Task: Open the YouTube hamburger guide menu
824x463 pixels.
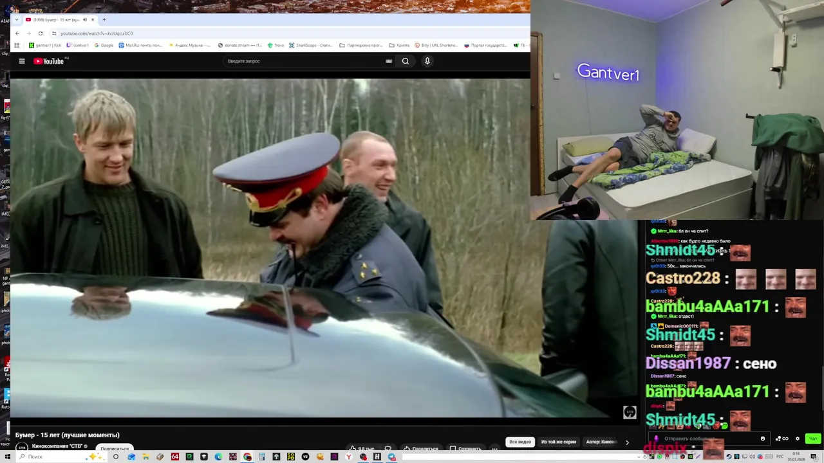Action: 21,61
